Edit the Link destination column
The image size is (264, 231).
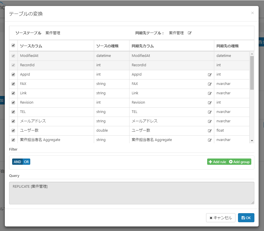(x=210, y=93)
